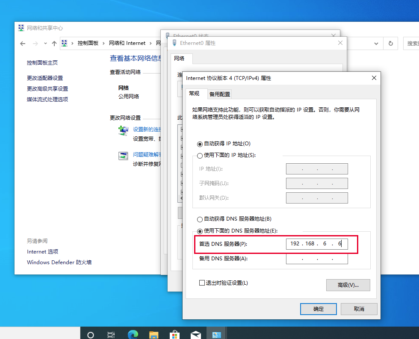Launch Microsoft Store from the taskbar
The image size is (419, 339).
point(174,334)
